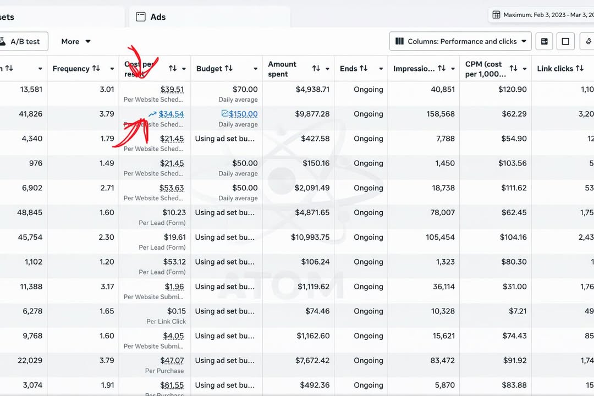Click the $47.07 per purchase cost
The height and width of the screenshot is (396, 594).
coord(172,361)
